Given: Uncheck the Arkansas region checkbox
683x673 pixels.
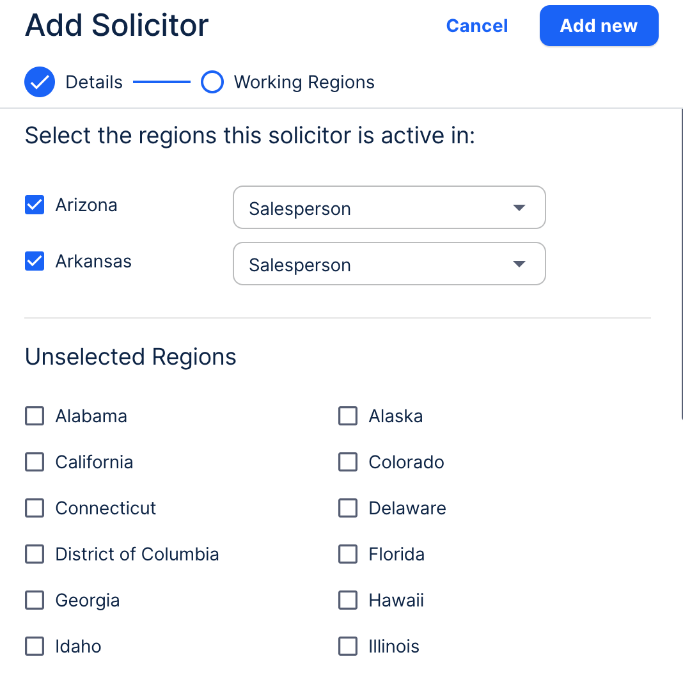Looking at the screenshot, I should tap(35, 261).
